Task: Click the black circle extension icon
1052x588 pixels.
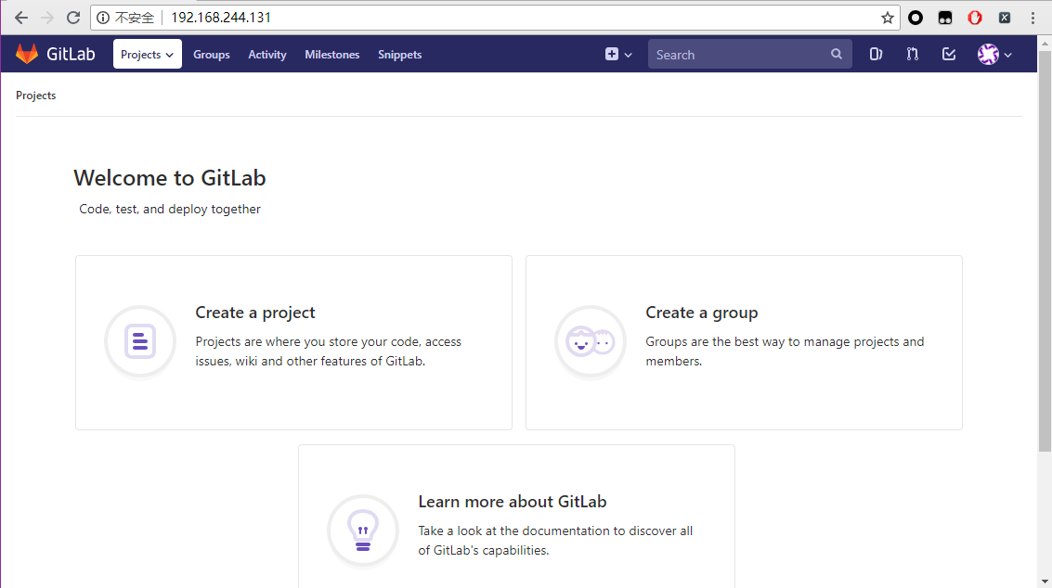Action: pos(916,18)
